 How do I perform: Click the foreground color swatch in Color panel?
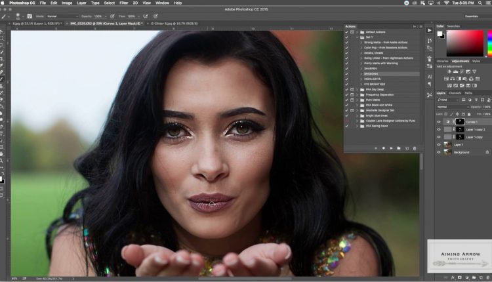[x=440, y=33]
